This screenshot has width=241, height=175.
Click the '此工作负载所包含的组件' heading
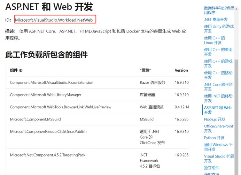click(46, 55)
